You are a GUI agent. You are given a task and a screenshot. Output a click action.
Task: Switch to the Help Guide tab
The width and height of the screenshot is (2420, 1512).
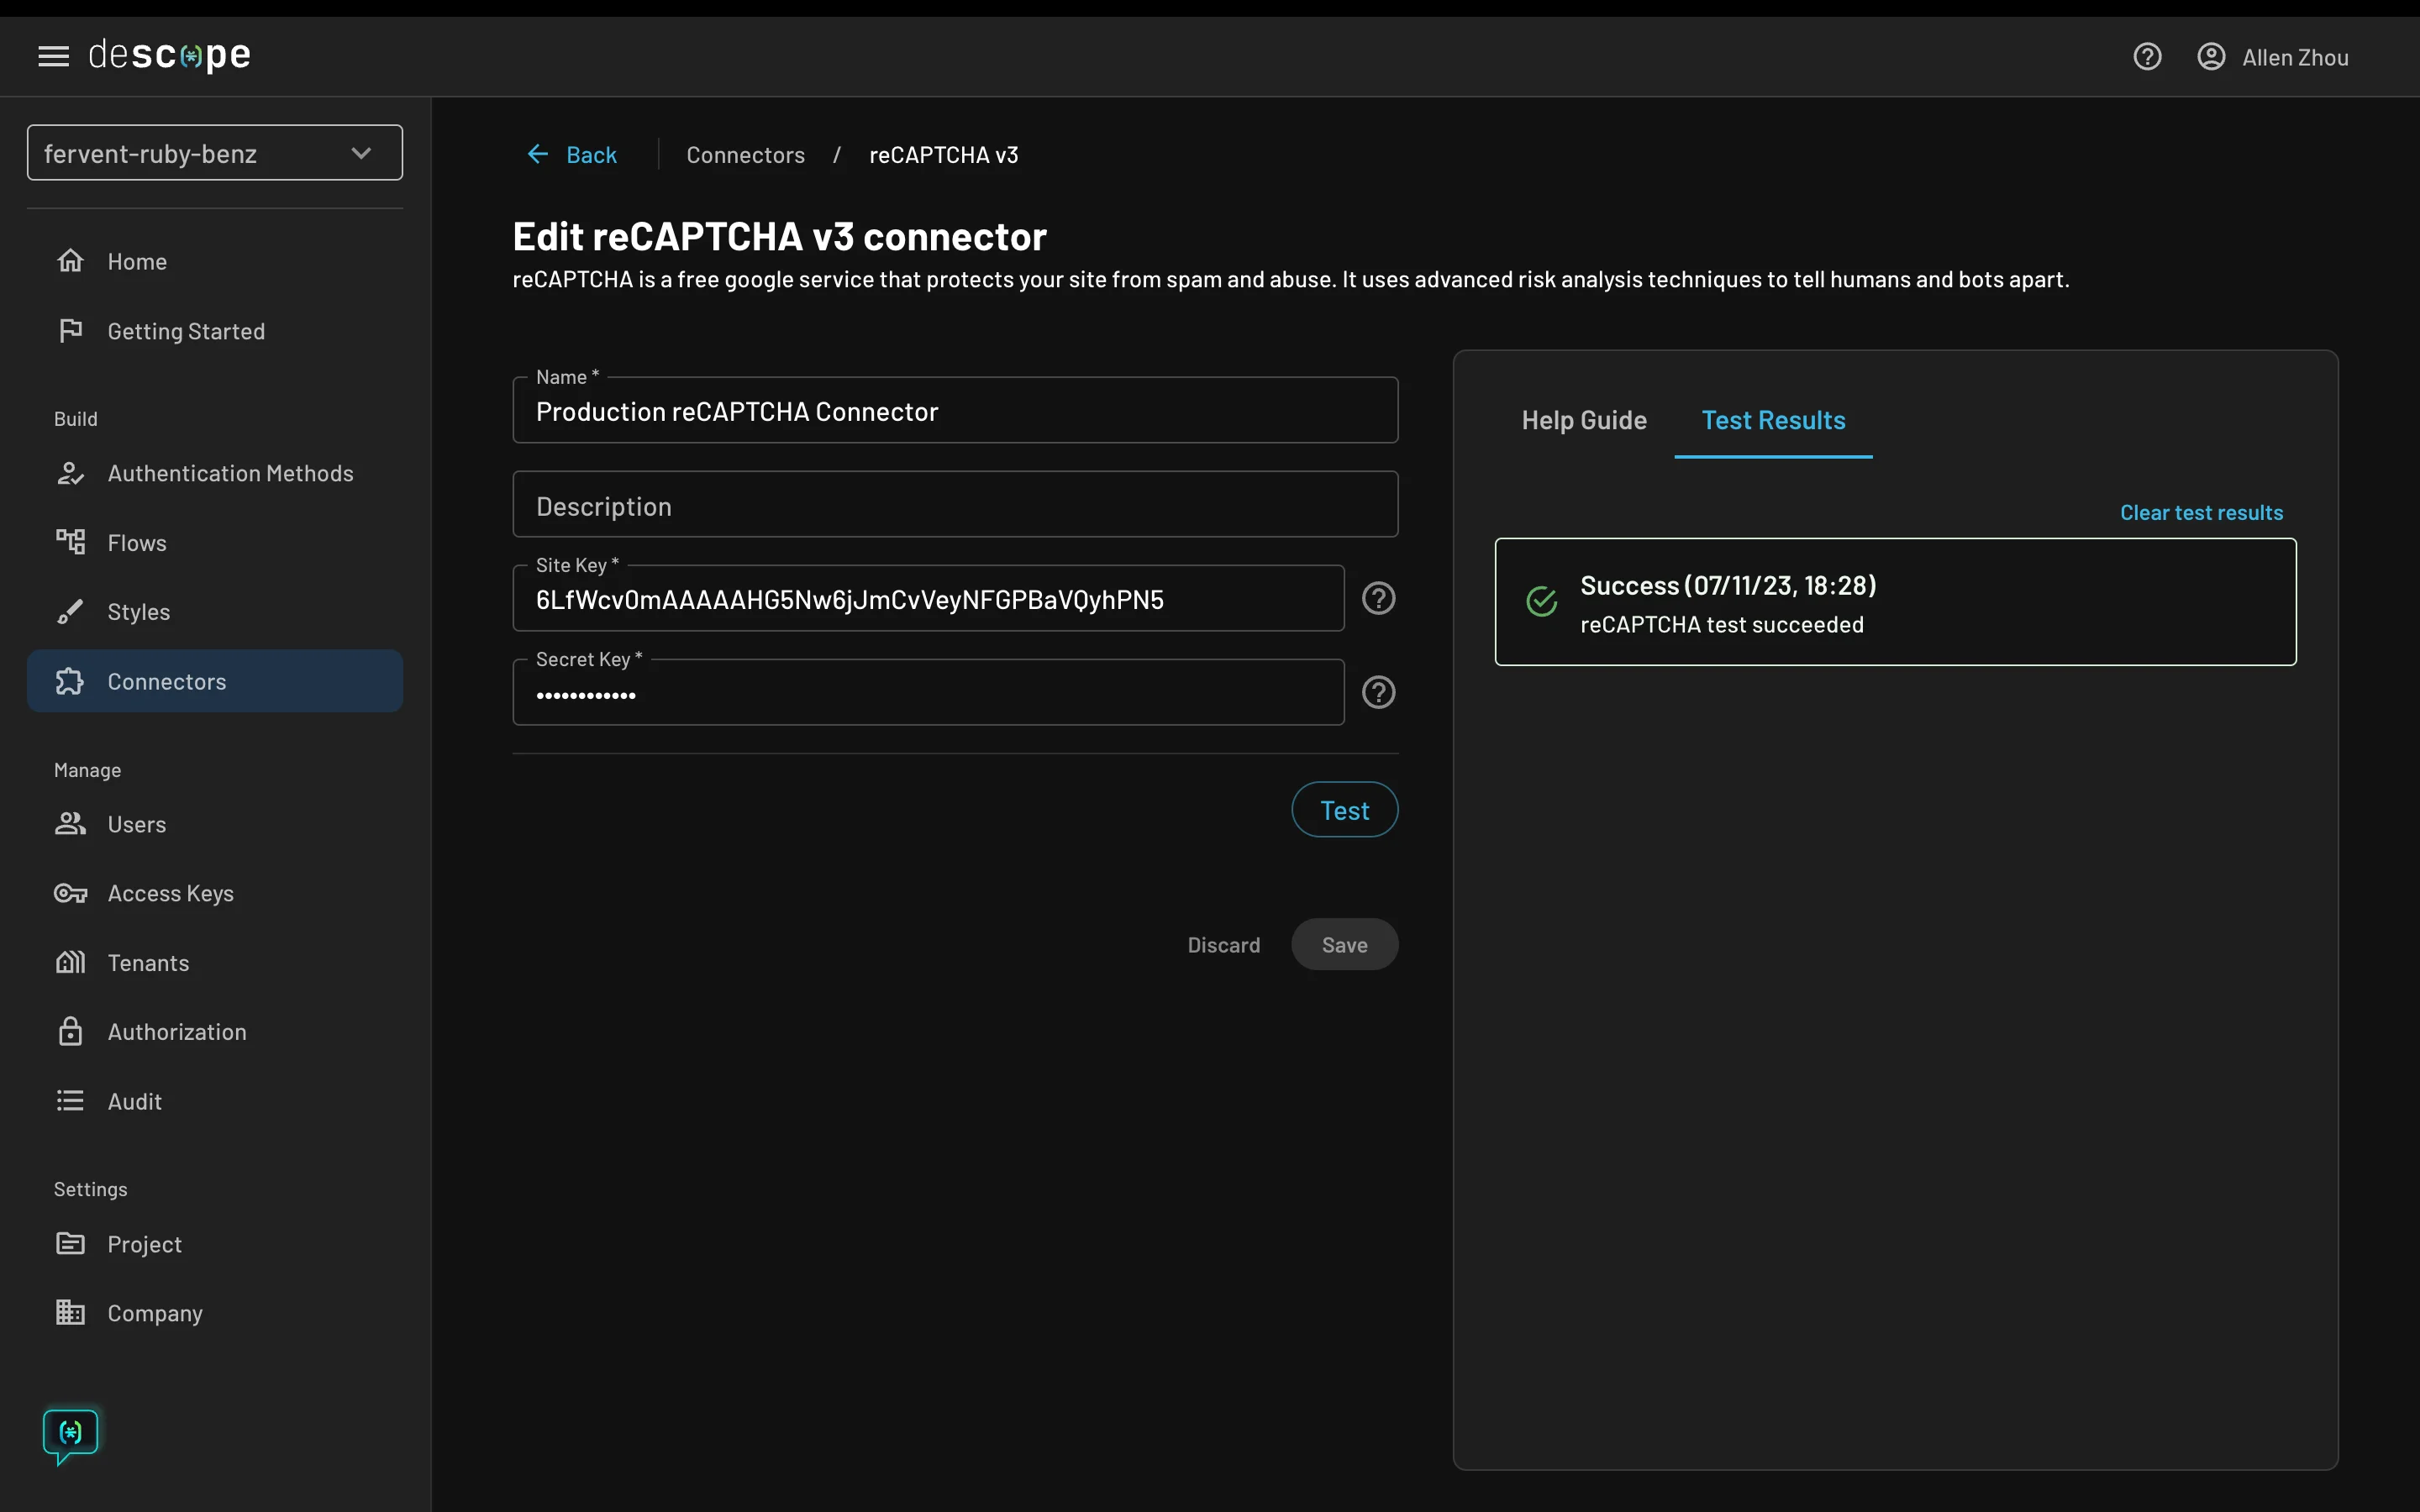[1584, 421]
